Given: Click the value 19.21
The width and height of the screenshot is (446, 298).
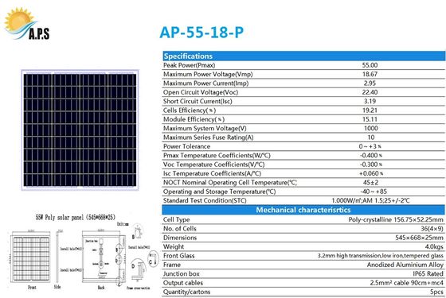Looking at the screenshot, I should [x=370, y=110].
